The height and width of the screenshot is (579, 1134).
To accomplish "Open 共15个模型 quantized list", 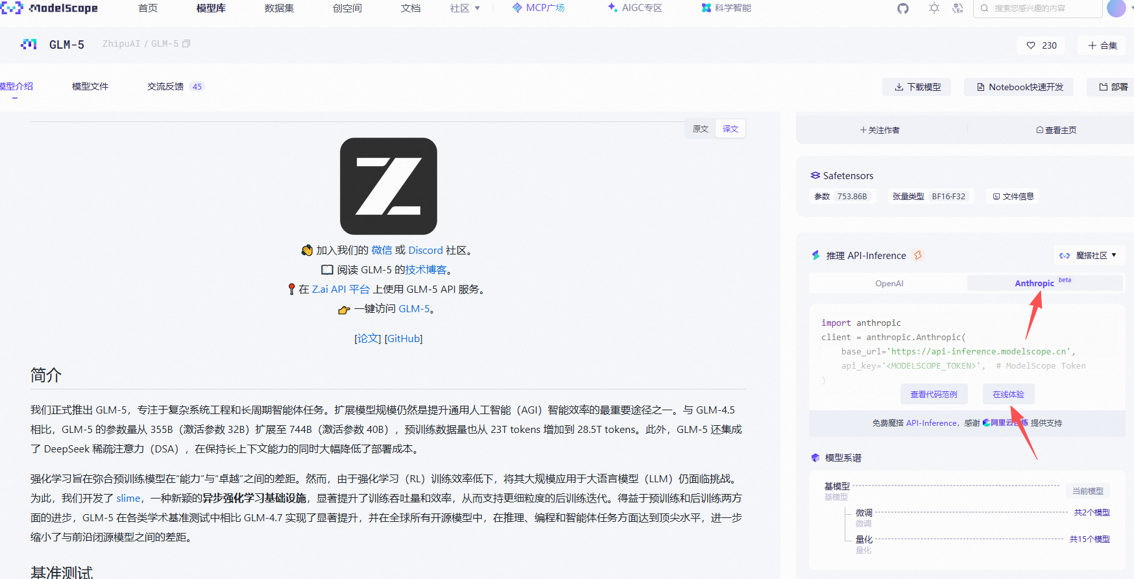I will click(x=1090, y=539).
